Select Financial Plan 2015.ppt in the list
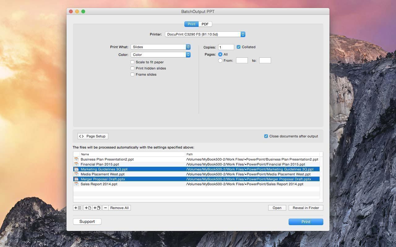 click(x=100, y=164)
